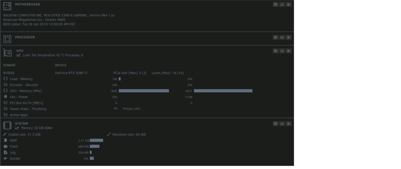The height and width of the screenshot is (169, 401).
Task: Click the GPU load graph icon
Action: (19, 55)
